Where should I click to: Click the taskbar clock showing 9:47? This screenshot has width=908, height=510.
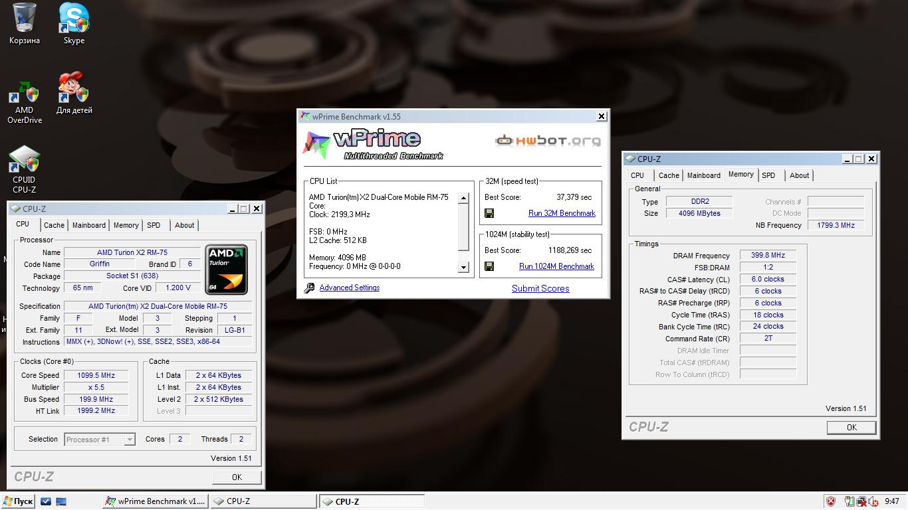point(892,501)
